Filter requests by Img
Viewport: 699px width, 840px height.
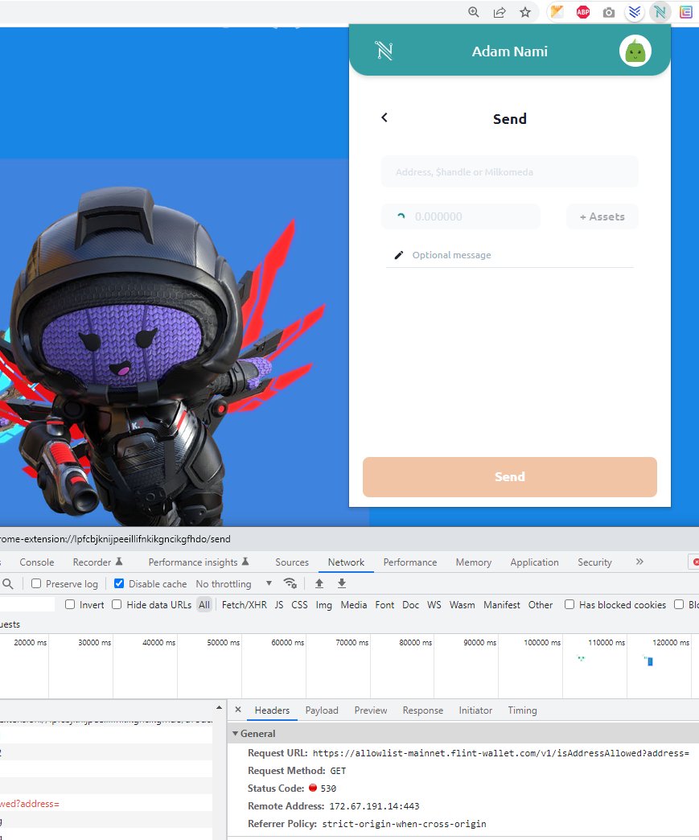(323, 604)
